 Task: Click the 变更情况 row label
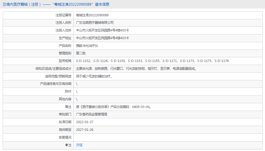pos(65,138)
